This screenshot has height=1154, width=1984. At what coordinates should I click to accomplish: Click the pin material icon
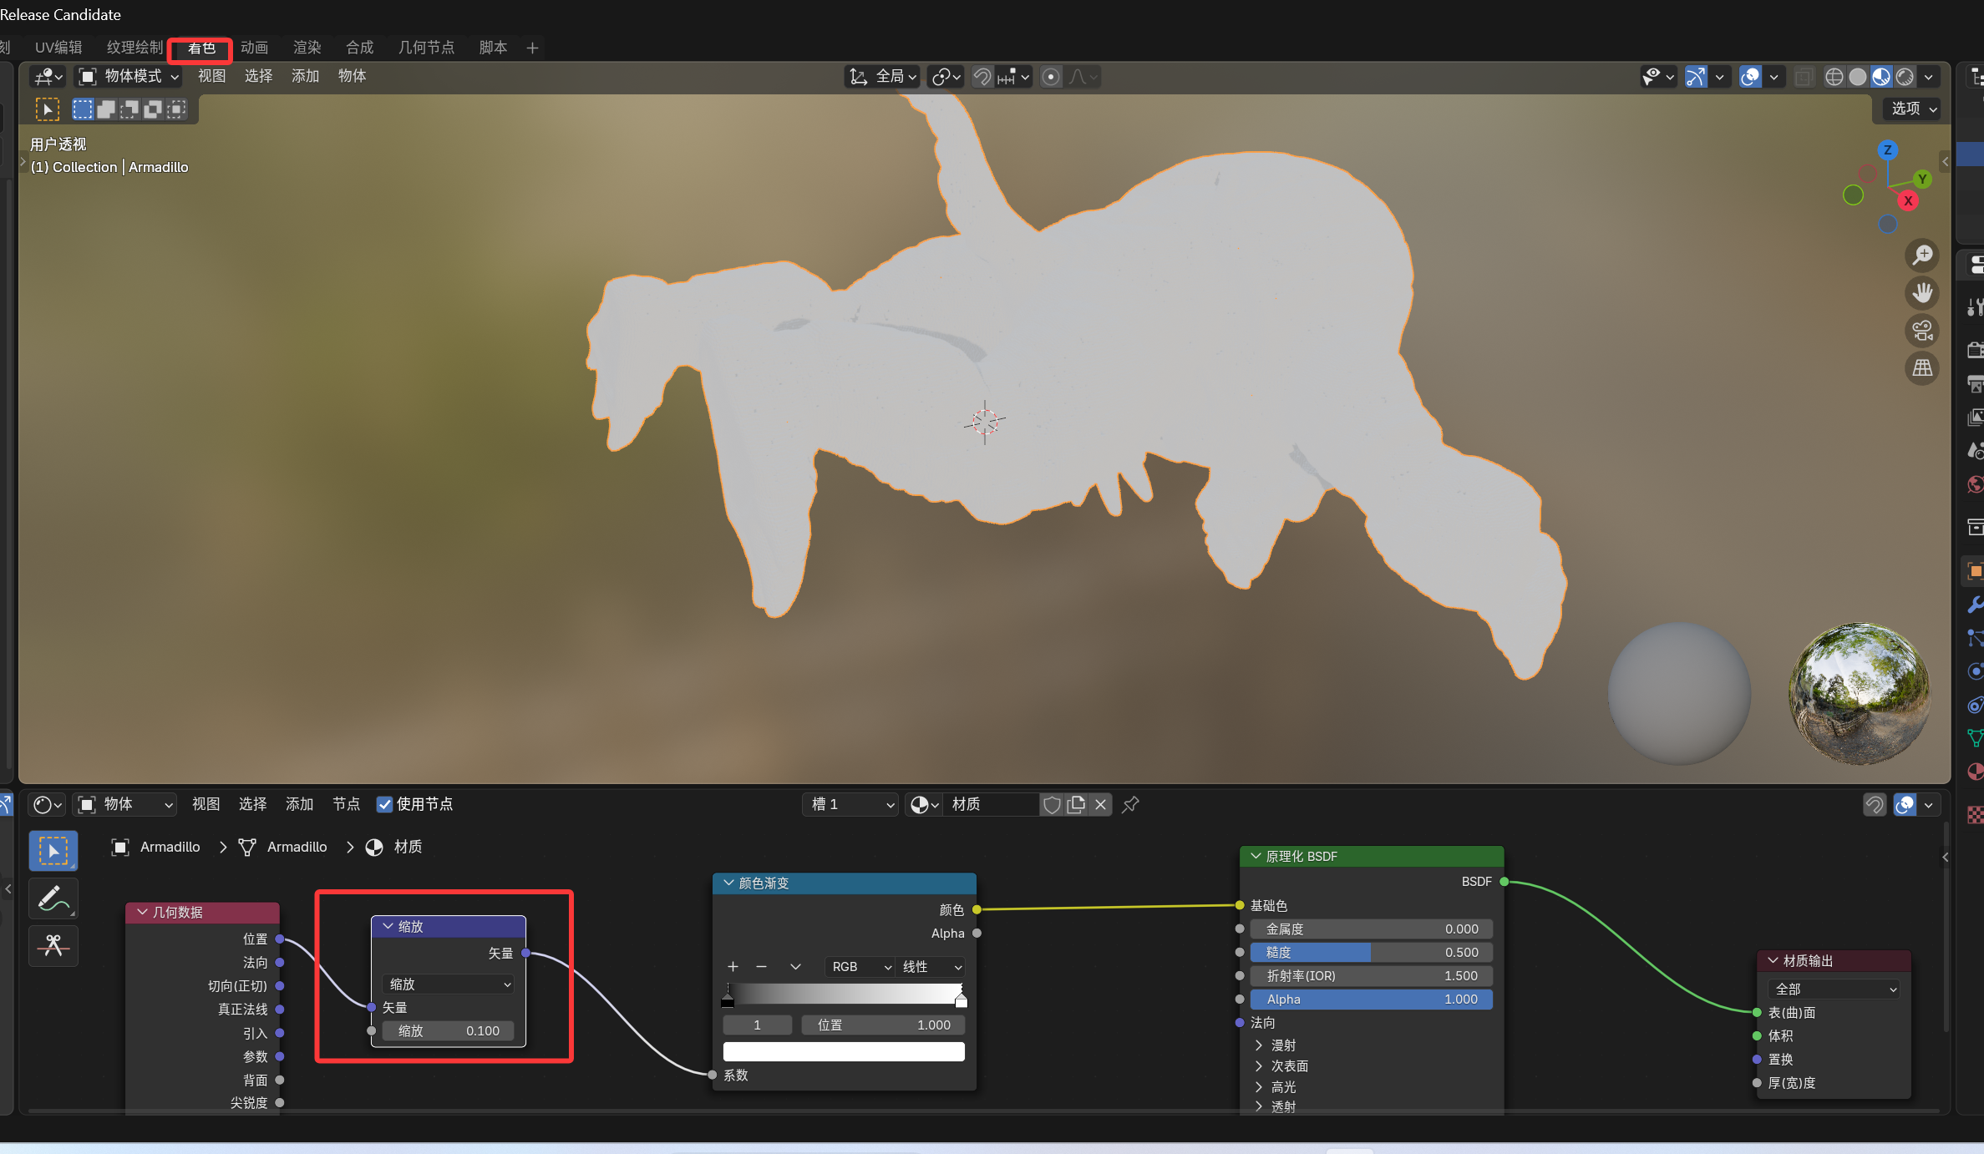click(x=1130, y=804)
